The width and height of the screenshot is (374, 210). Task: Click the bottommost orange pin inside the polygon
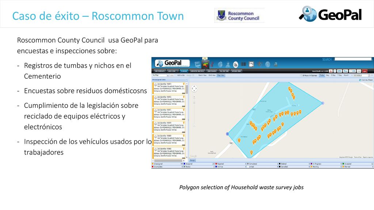pos(251,152)
